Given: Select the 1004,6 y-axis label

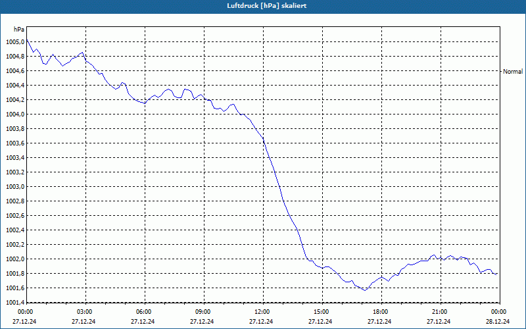Looking at the screenshot, I should [x=15, y=71].
